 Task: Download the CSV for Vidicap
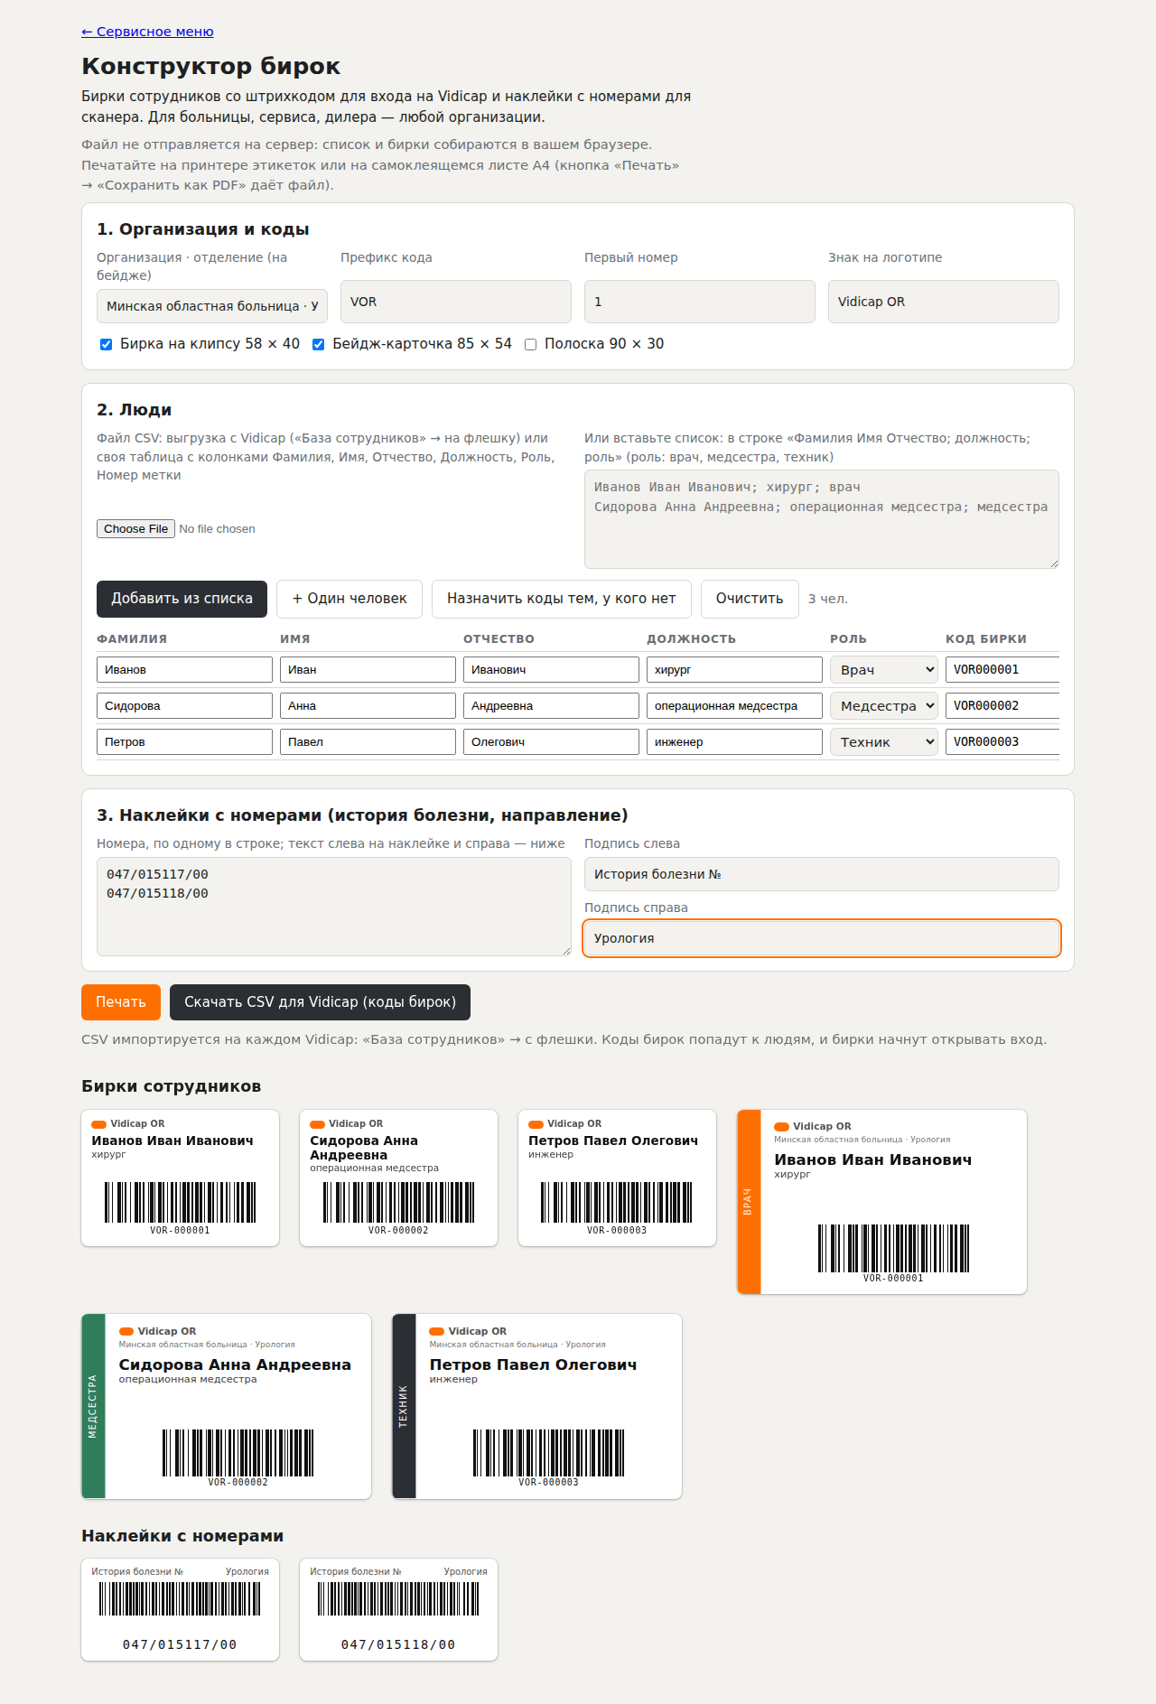pos(320,1002)
